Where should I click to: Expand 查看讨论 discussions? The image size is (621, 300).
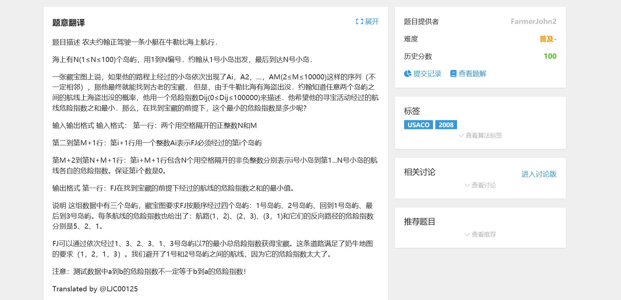pyautogui.click(x=480, y=185)
